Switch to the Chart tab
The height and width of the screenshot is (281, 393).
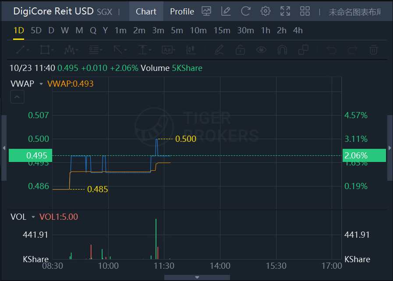(x=146, y=11)
